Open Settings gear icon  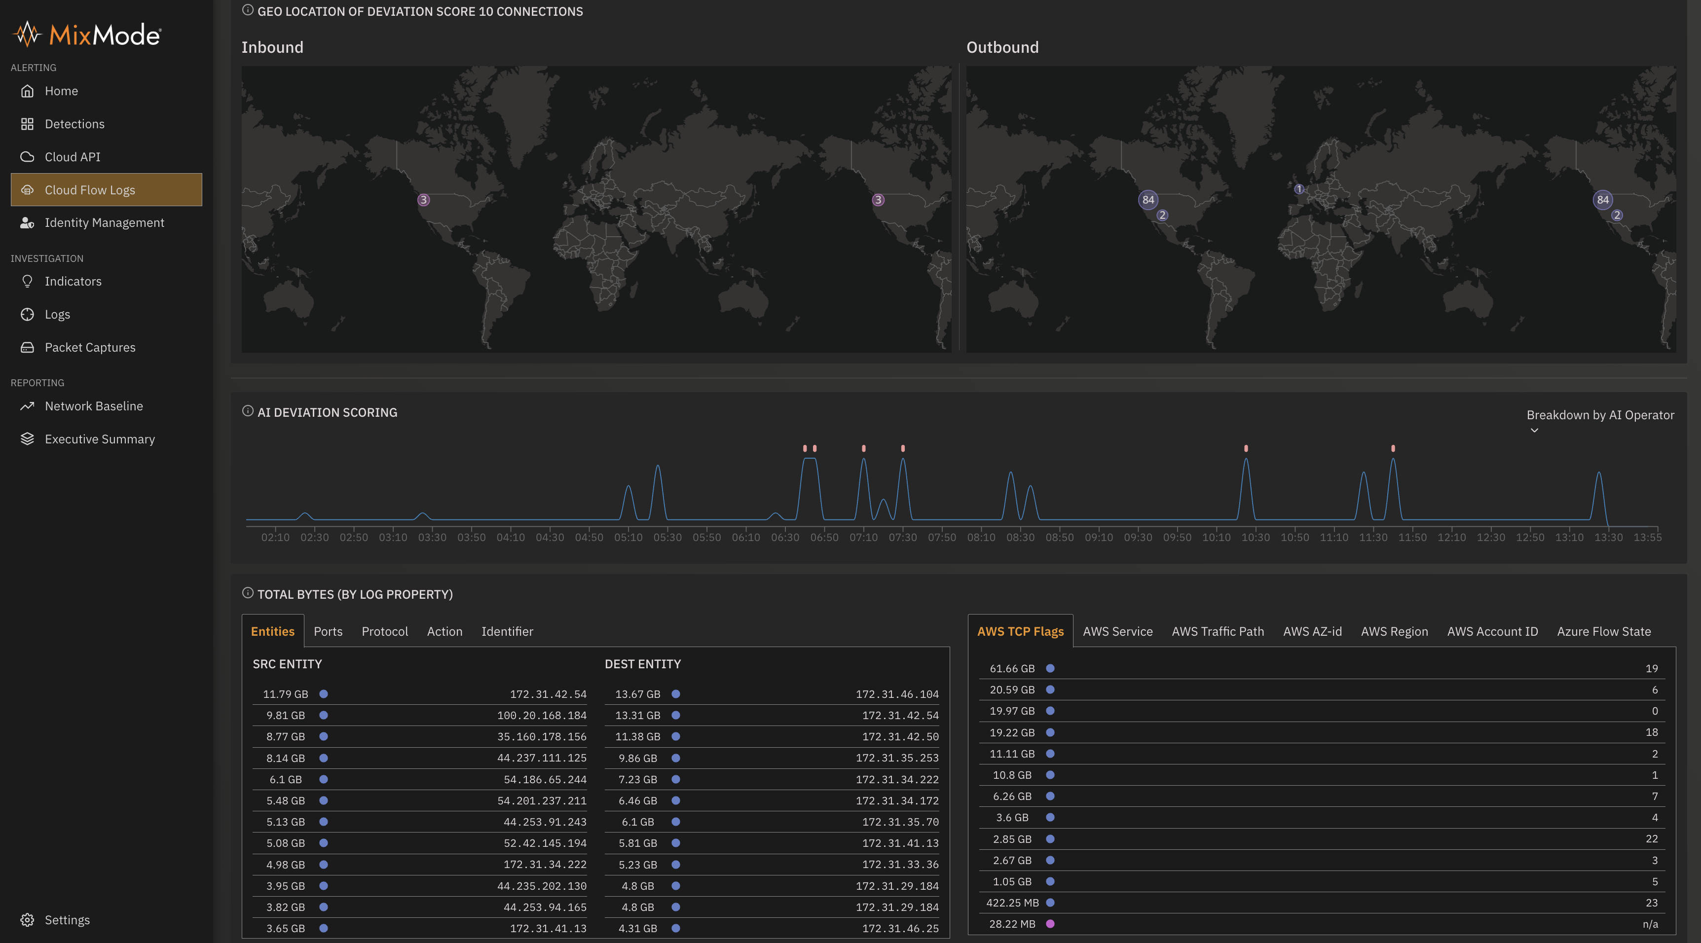click(x=27, y=920)
